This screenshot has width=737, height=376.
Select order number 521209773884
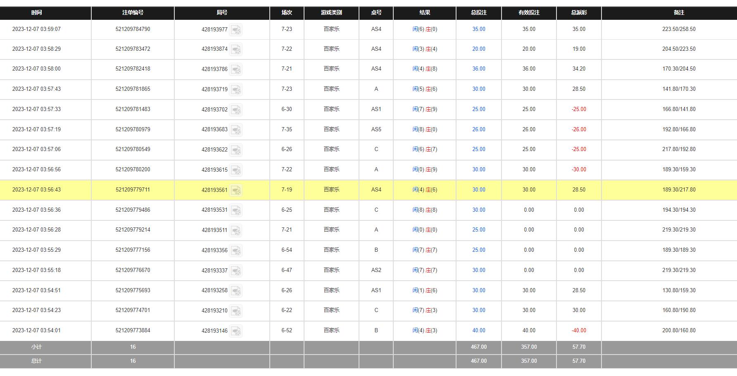(x=133, y=331)
